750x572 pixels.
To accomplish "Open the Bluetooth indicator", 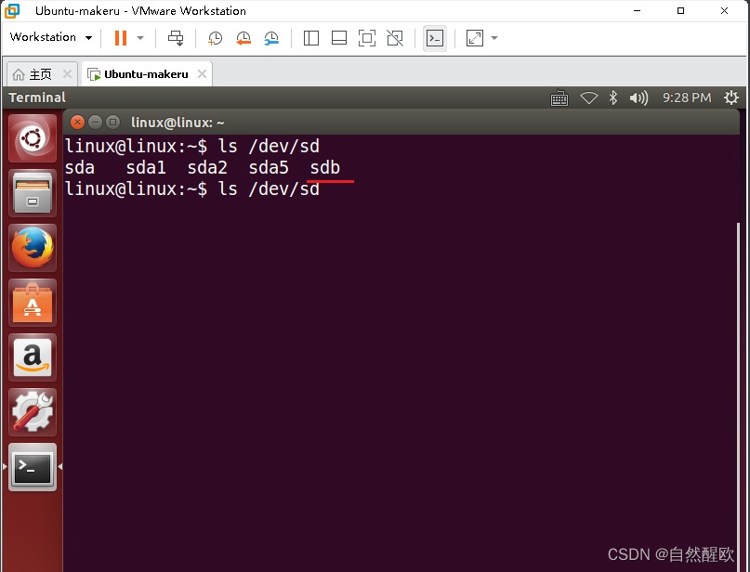I will (613, 97).
